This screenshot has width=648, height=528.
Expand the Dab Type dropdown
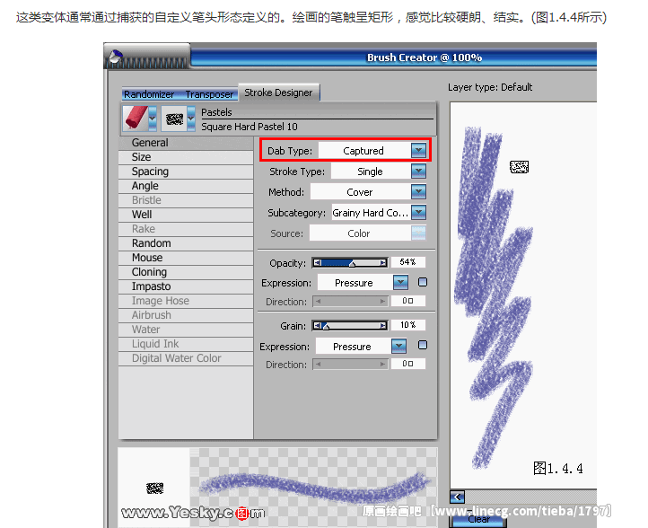[418, 151]
